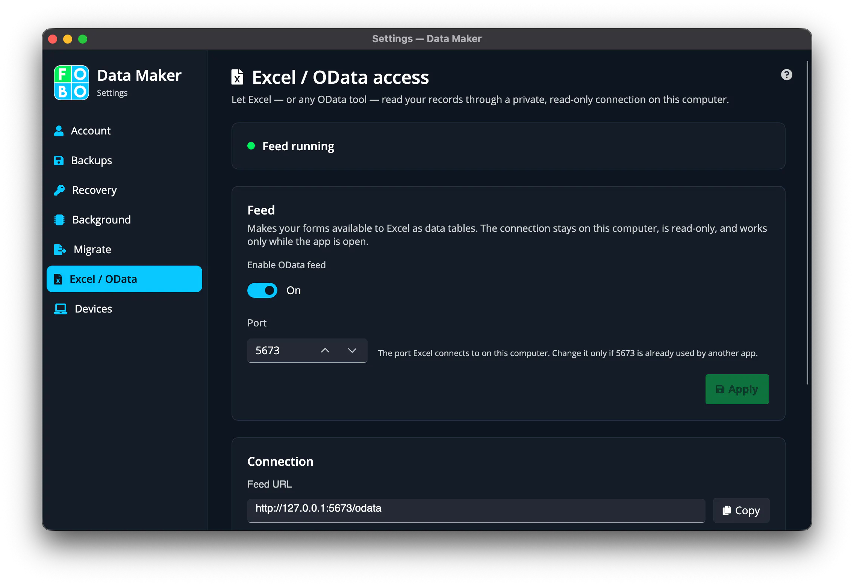Click the 'Feed URL' label

point(270,484)
